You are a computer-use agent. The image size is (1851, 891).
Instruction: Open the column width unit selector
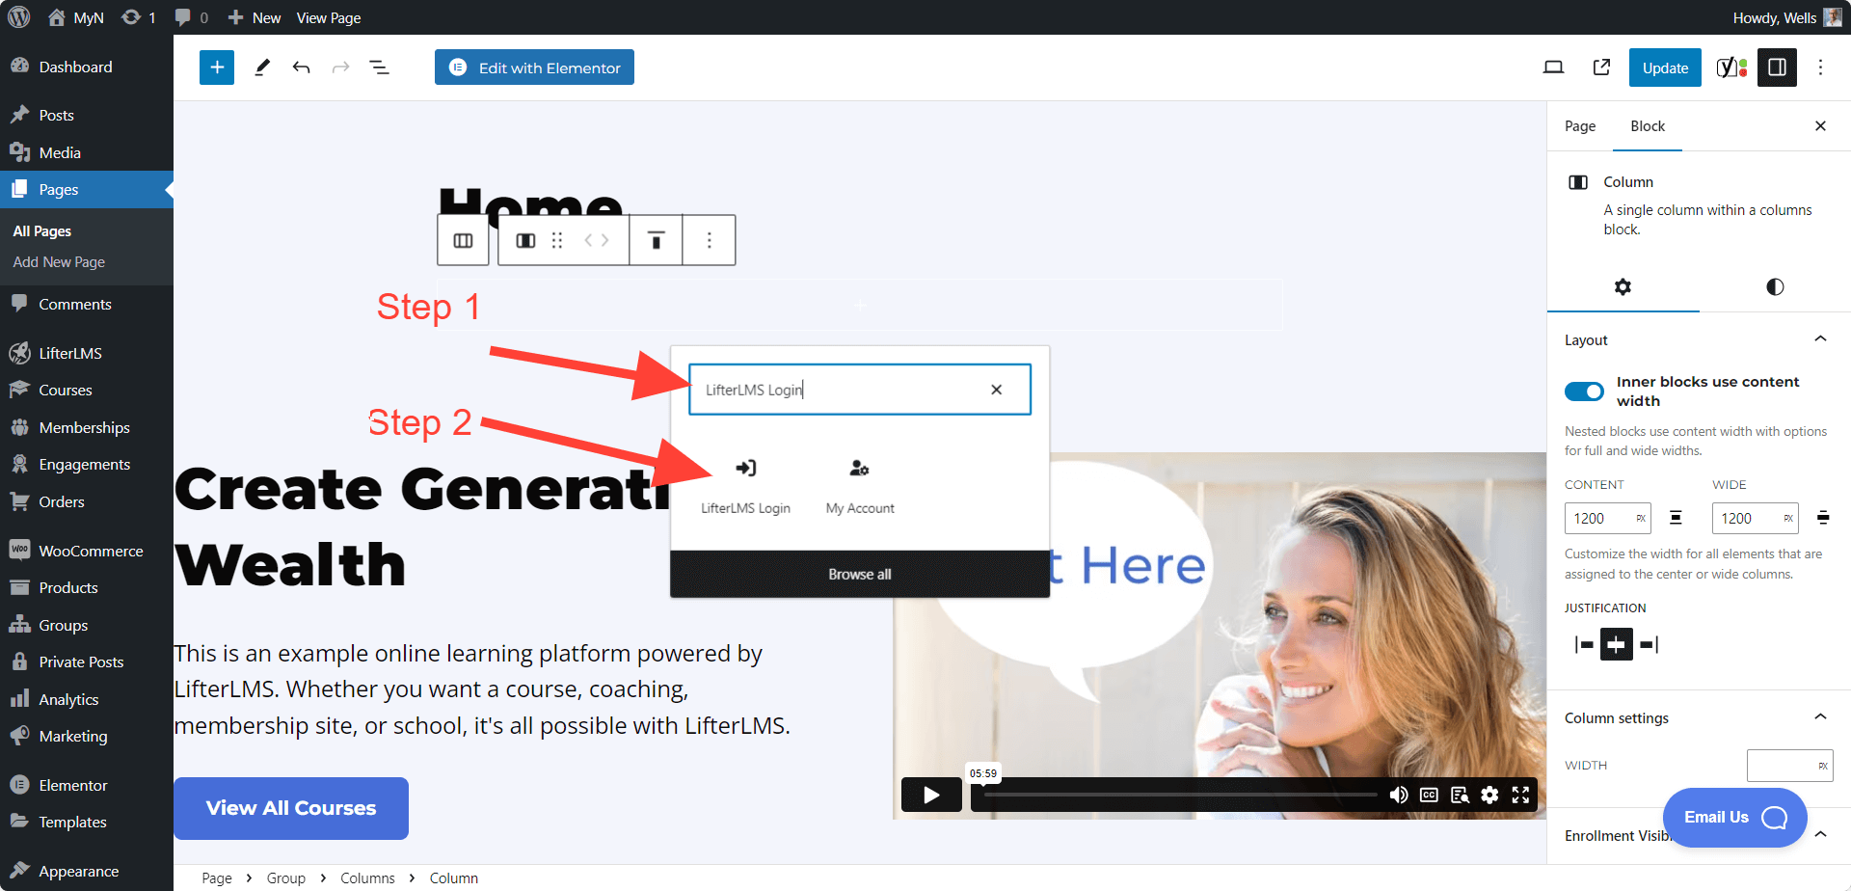pyautogui.click(x=1822, y=766)
